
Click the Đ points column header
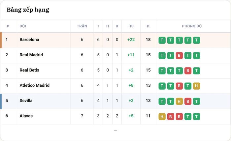click(x=148, y=26)
